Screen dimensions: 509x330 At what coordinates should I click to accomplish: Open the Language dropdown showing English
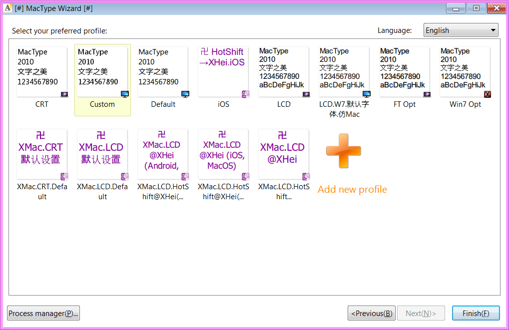pos(460,30)
